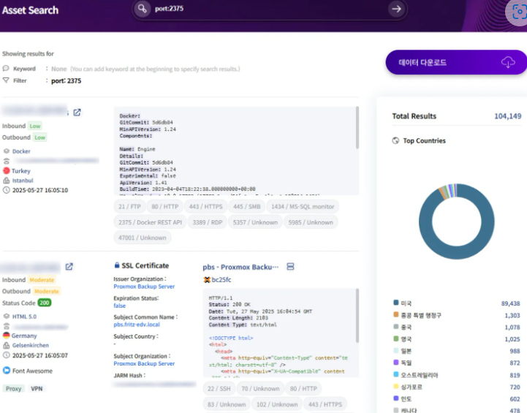
Task: Open the pbs - Proxmox Backup title link
Action: point(240,267)
